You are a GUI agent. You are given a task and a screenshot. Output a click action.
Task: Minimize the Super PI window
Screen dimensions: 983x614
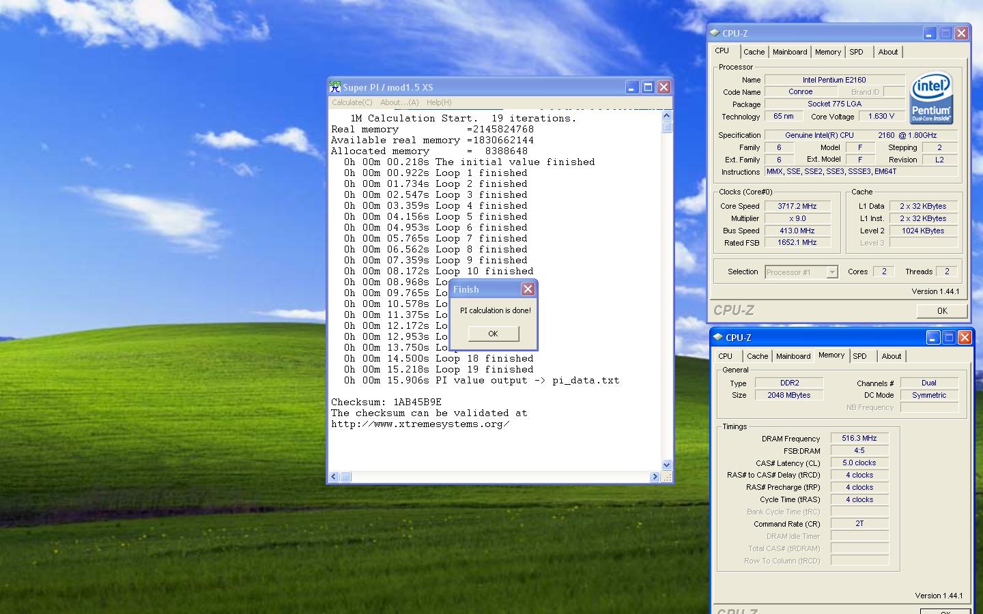click(x=632, y=87)
